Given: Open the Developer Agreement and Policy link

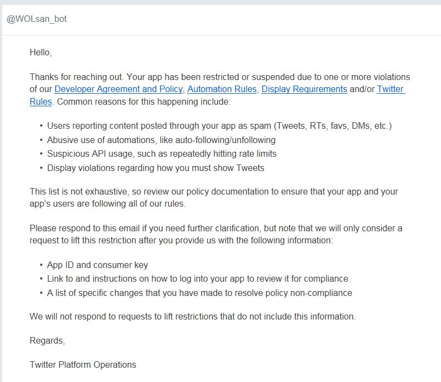Looking at the screenshot, I should pos(118,89).
